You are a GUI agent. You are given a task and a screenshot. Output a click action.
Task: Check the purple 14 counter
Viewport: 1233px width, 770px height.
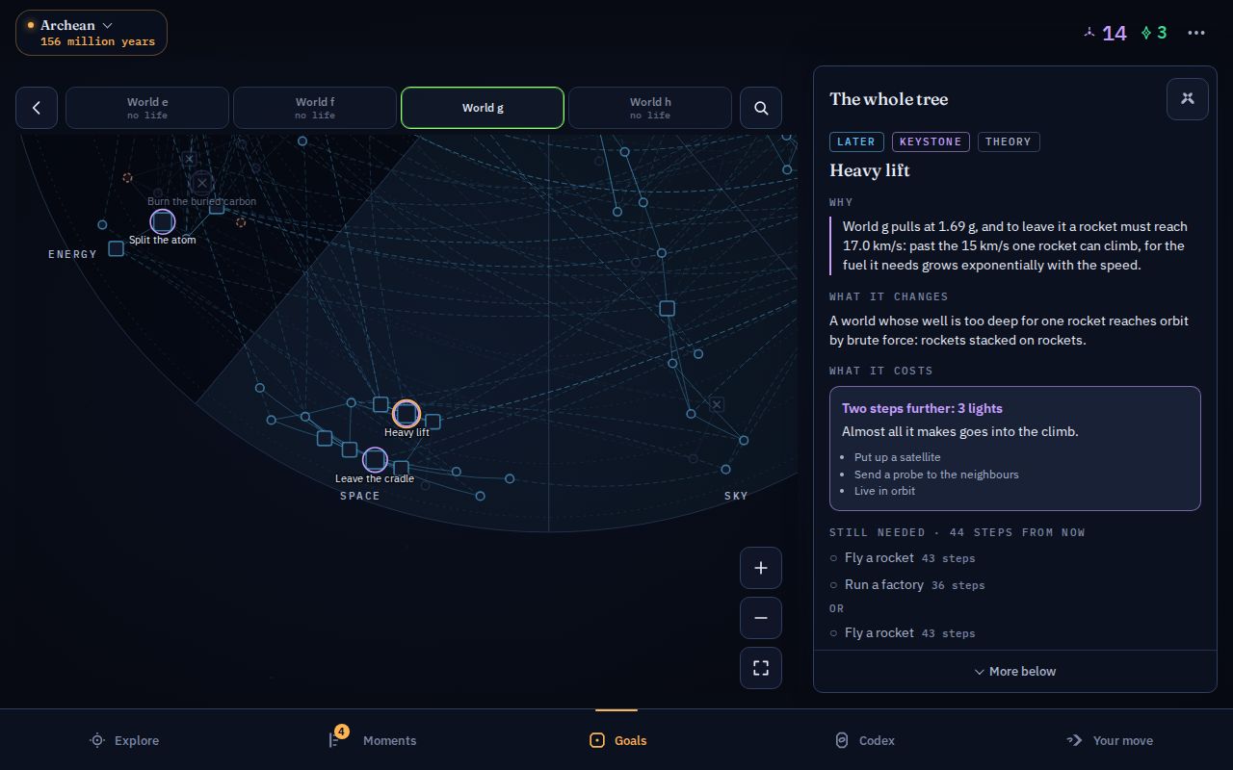(1104, 33)
